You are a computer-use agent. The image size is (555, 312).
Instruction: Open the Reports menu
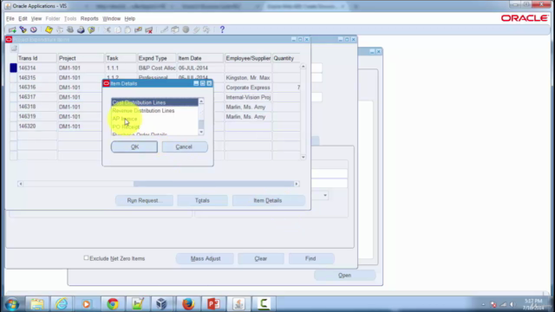[89, 18]
